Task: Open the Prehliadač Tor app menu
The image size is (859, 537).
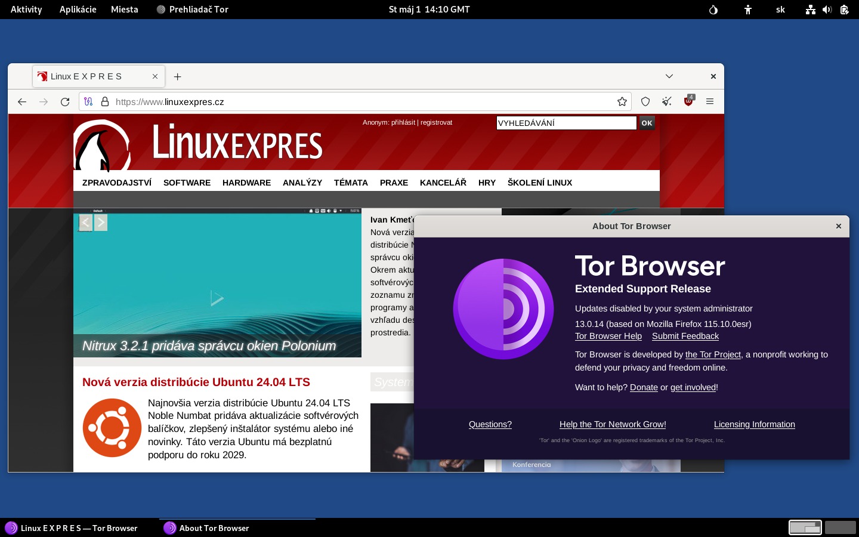Action: (192, 10)
